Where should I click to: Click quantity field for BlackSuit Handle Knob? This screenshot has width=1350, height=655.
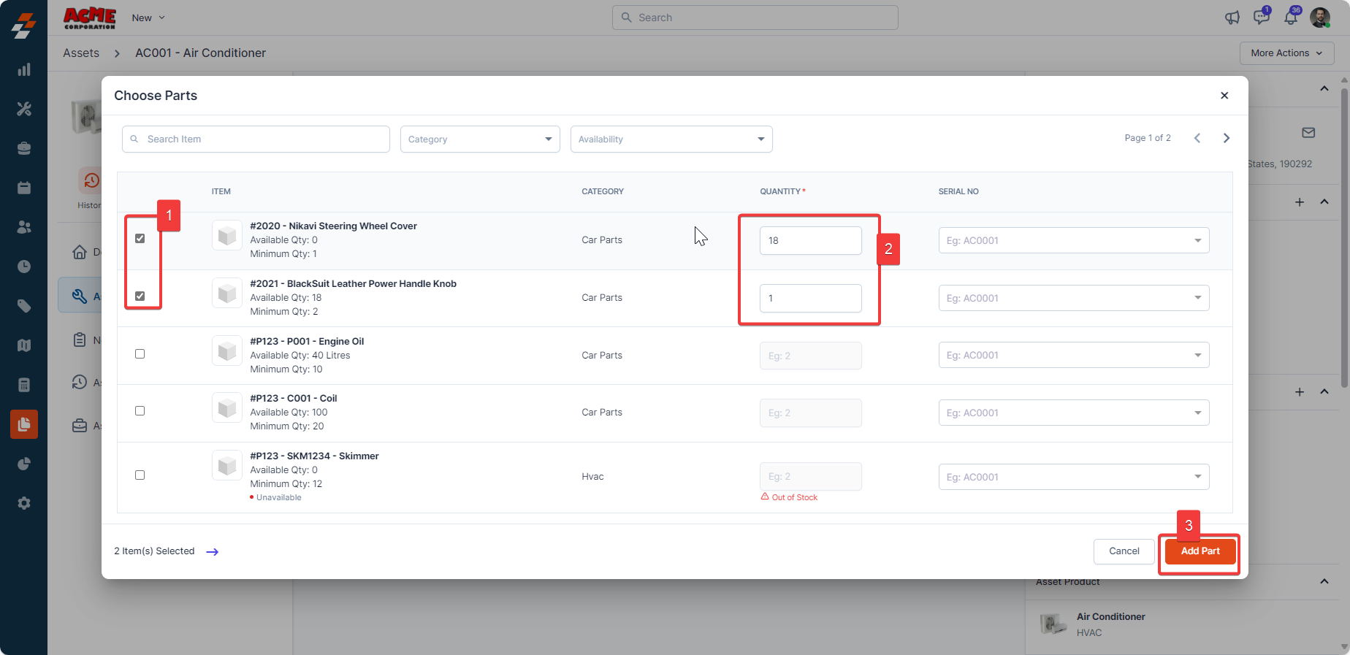811,298
